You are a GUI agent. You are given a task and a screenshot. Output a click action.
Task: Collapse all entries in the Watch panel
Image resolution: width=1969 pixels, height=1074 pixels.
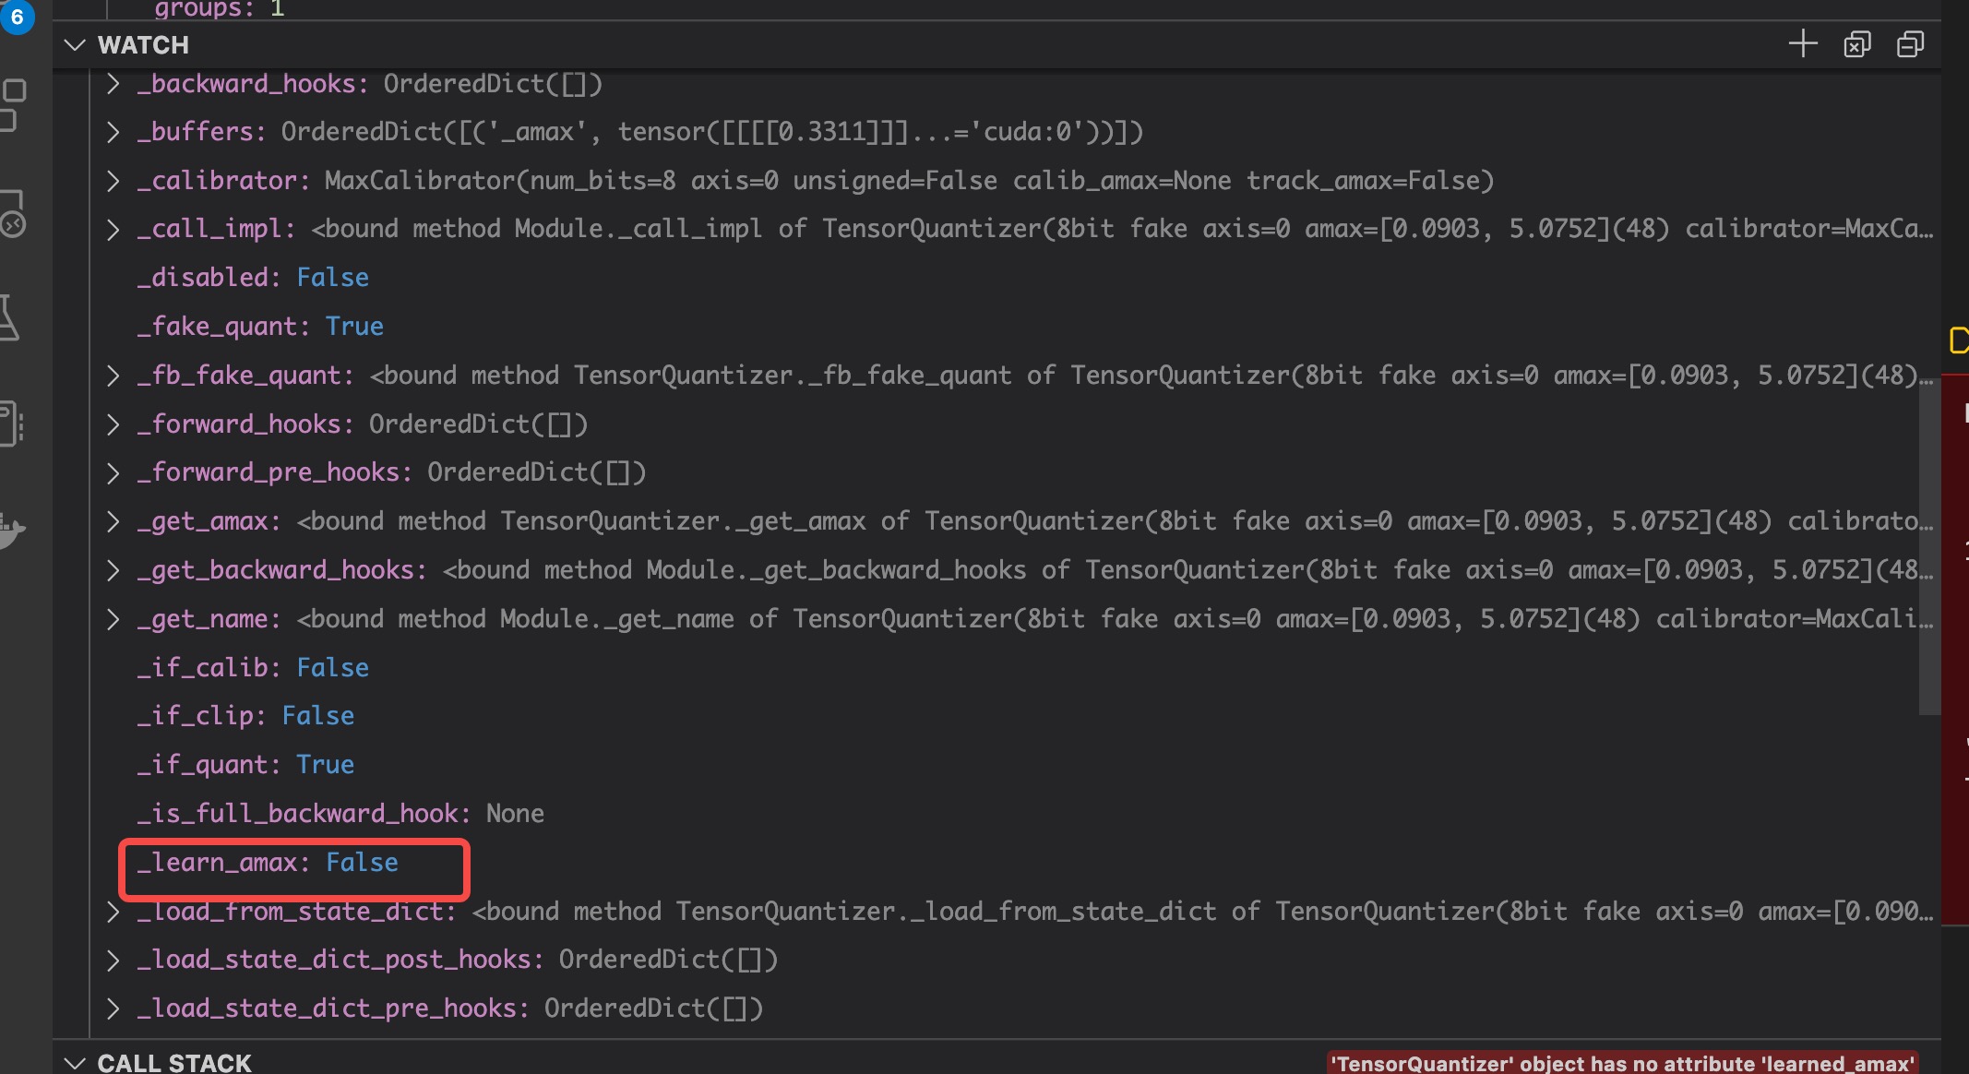point(1909,43)
